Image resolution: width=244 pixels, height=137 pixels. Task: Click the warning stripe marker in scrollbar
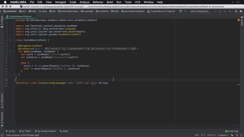[x=239, y=84]
